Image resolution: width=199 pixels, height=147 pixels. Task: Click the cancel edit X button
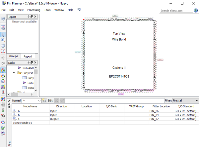56,101
